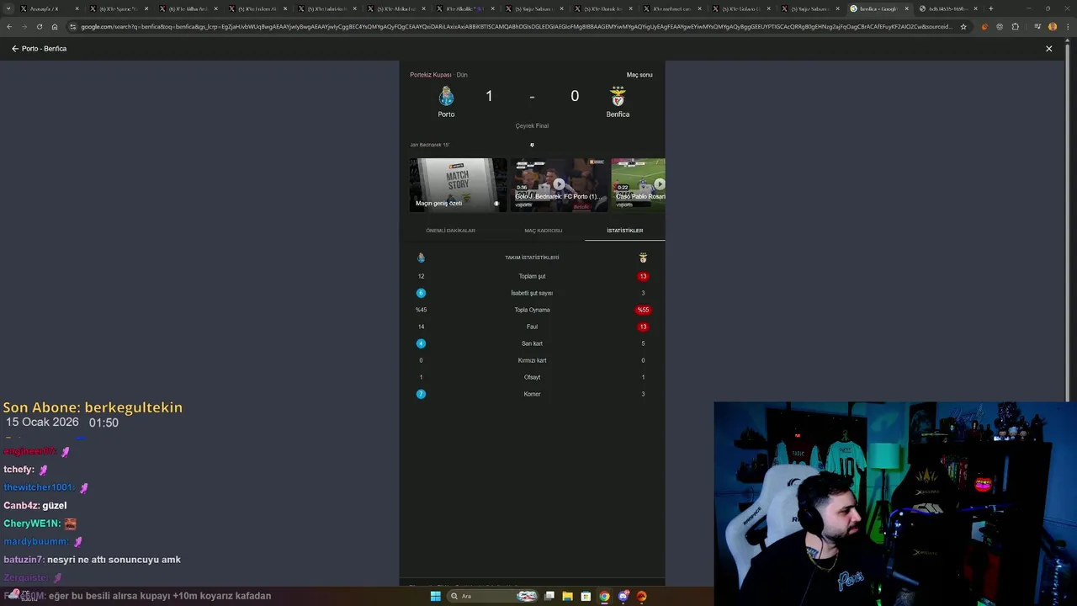
Task: Click the browser back button
Action: pyautogui.click(x=8, y=26)
